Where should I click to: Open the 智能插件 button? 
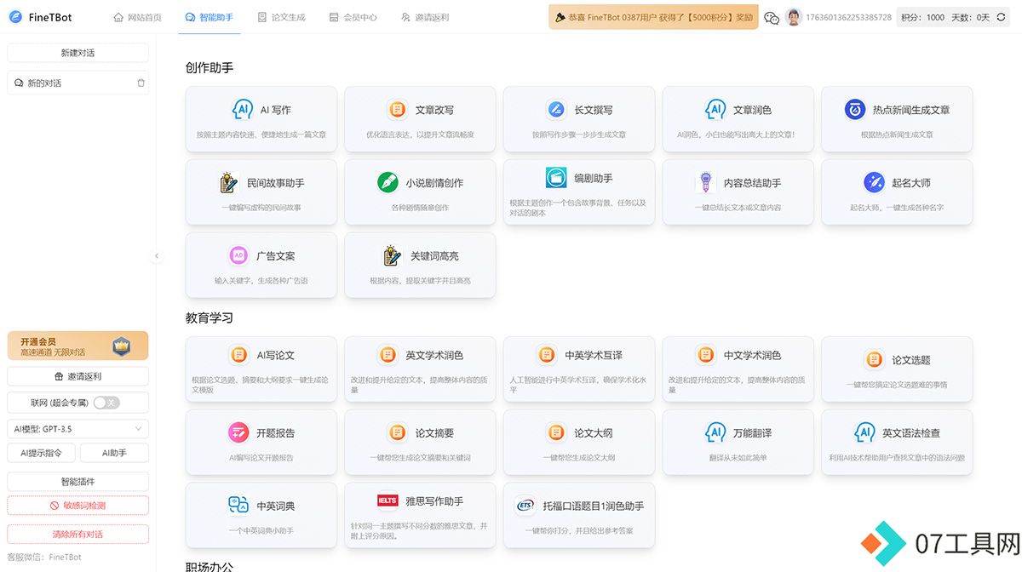[78, 481]
